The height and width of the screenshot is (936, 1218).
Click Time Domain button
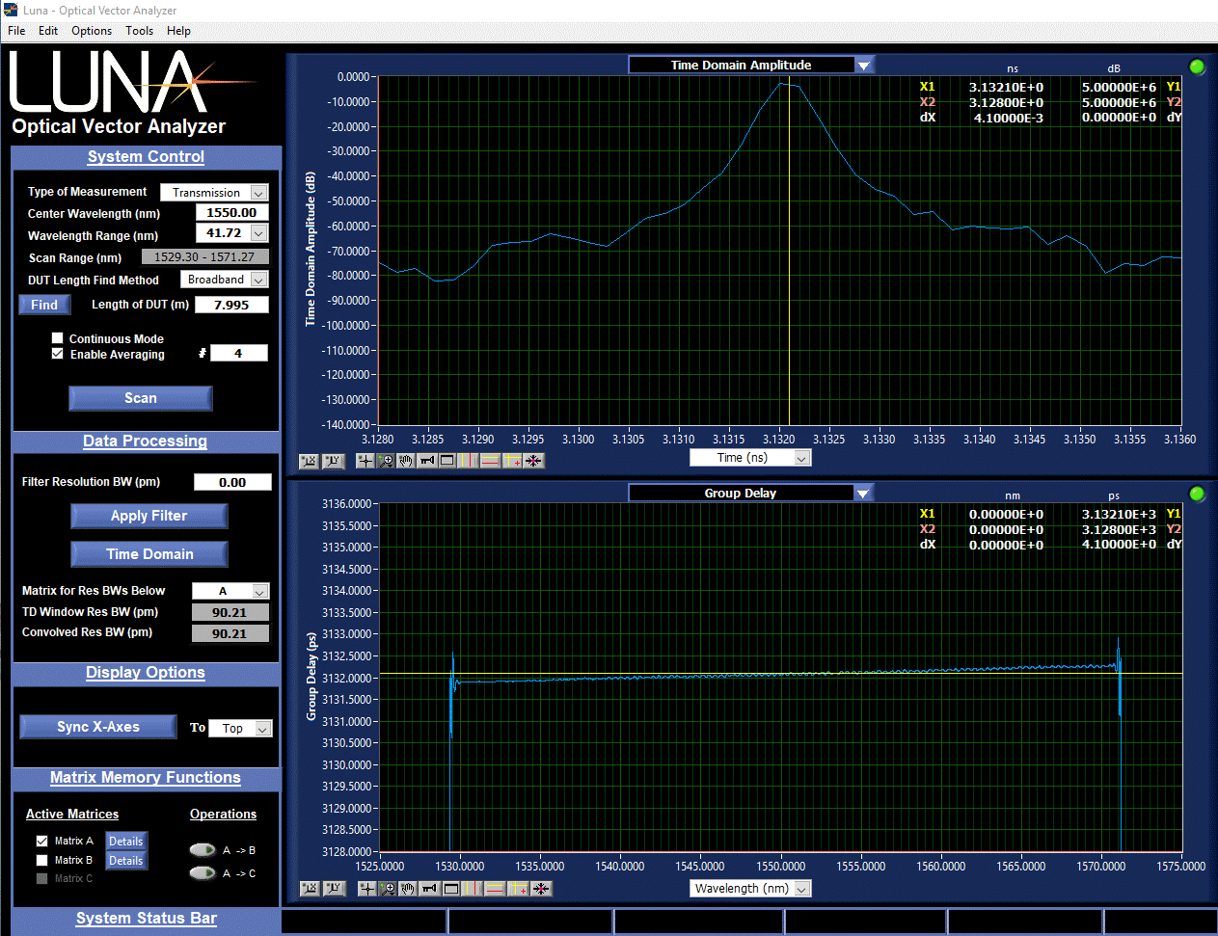pyautogui.click(x=149, y=554)
